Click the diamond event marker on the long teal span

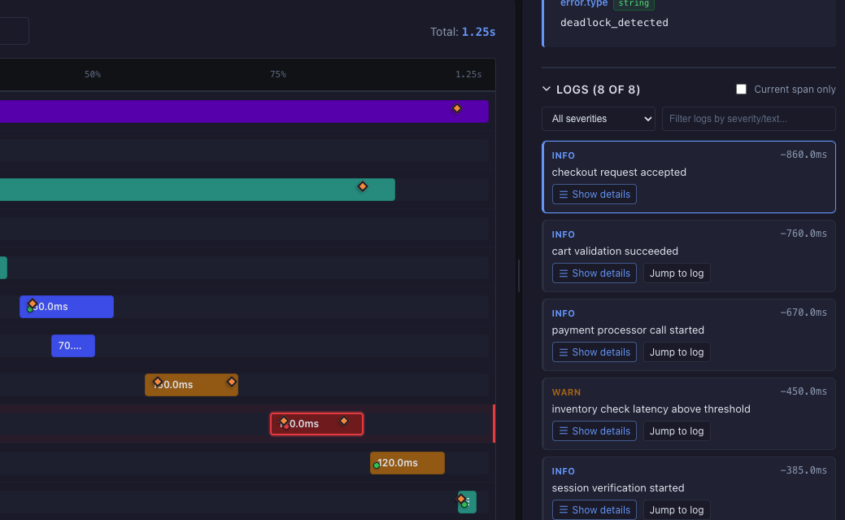(x=363, y=186)
